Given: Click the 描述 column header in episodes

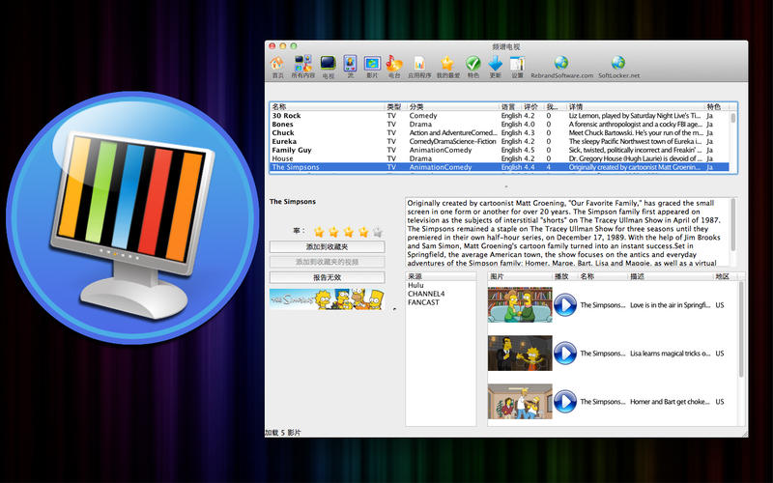Looking at the screenshot, I should pyautogui.click(x=671, y=276).
